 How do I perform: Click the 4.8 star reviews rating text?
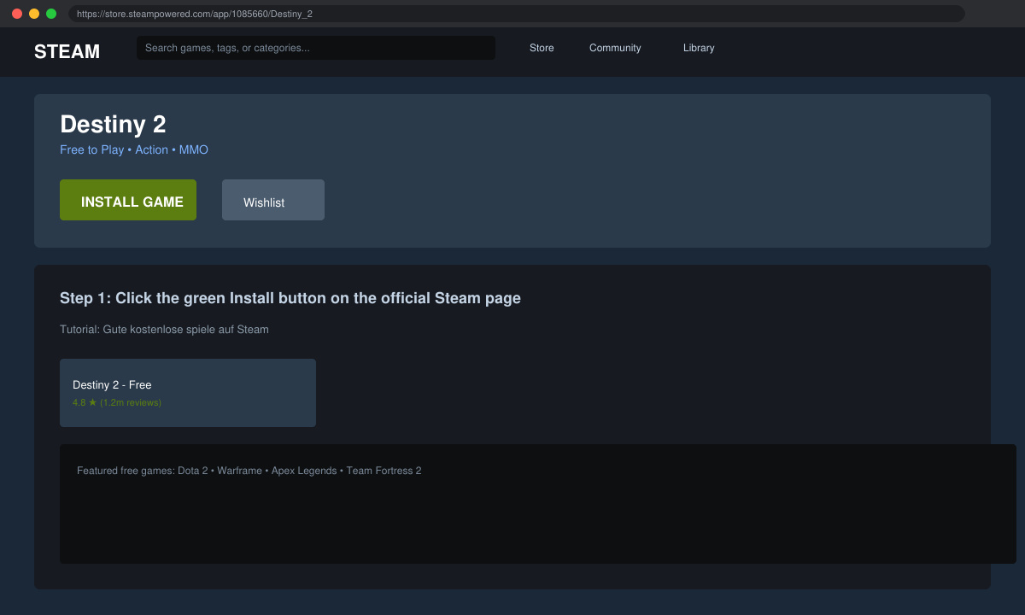click(x=117, y=402)
